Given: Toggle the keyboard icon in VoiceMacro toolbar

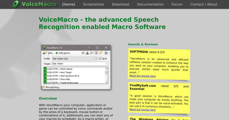Looking at the screenshot, I should coord(83,53).
